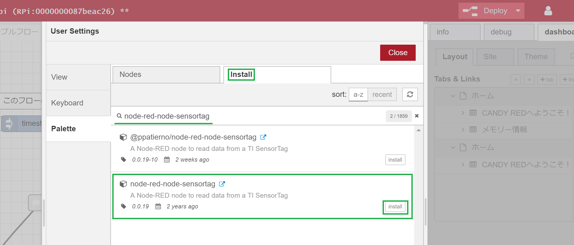The height and width of the screenshot is (245, 574).
Task: Open external link for node-red-node-sensortag package
Action: point(222,184)
